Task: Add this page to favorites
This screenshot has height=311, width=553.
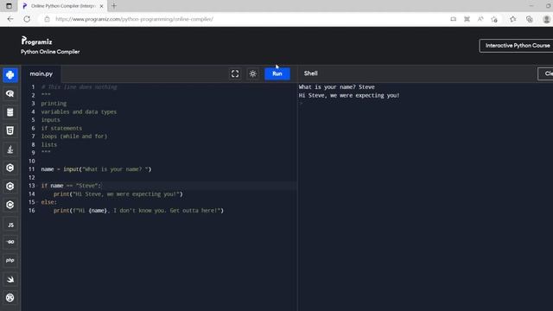Action: click(x=494, y=19)
